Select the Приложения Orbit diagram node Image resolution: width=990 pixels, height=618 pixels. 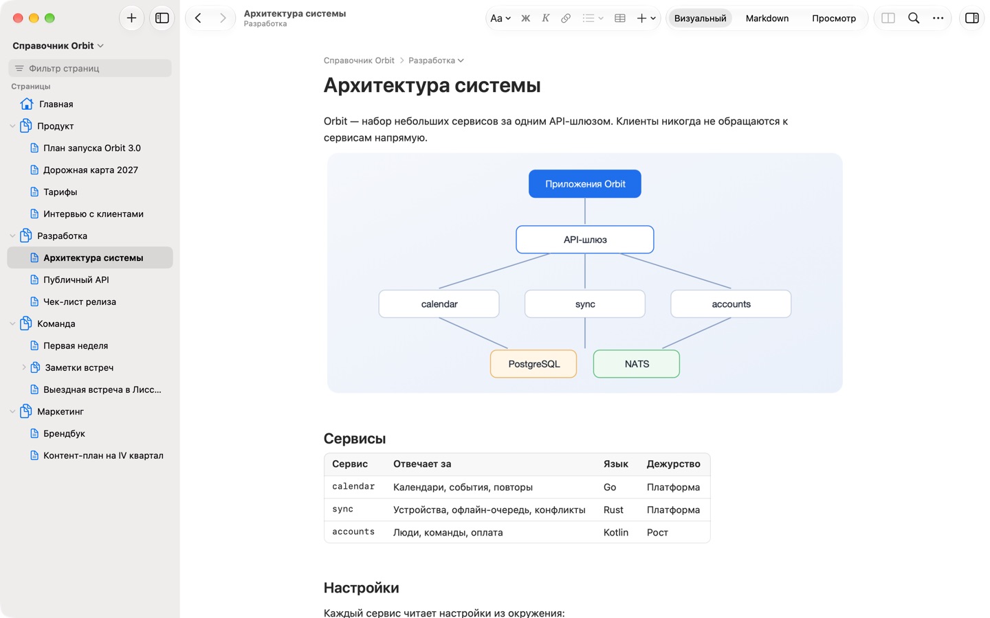[585, 184]
